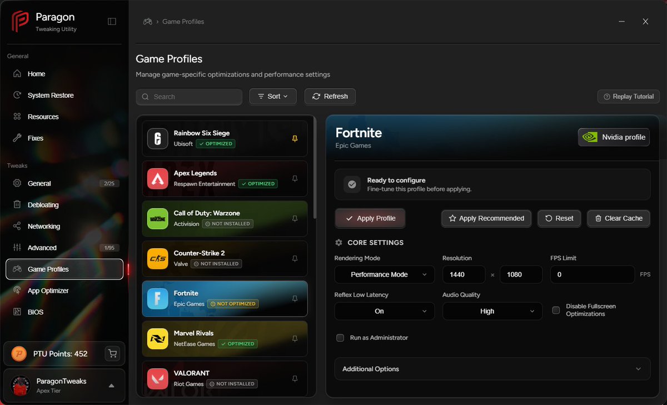Viewport: 667px width, 405px height.
Task: Enable Disable Fullscreen Optimizations checkbox
Action: [x=556, y=310]
